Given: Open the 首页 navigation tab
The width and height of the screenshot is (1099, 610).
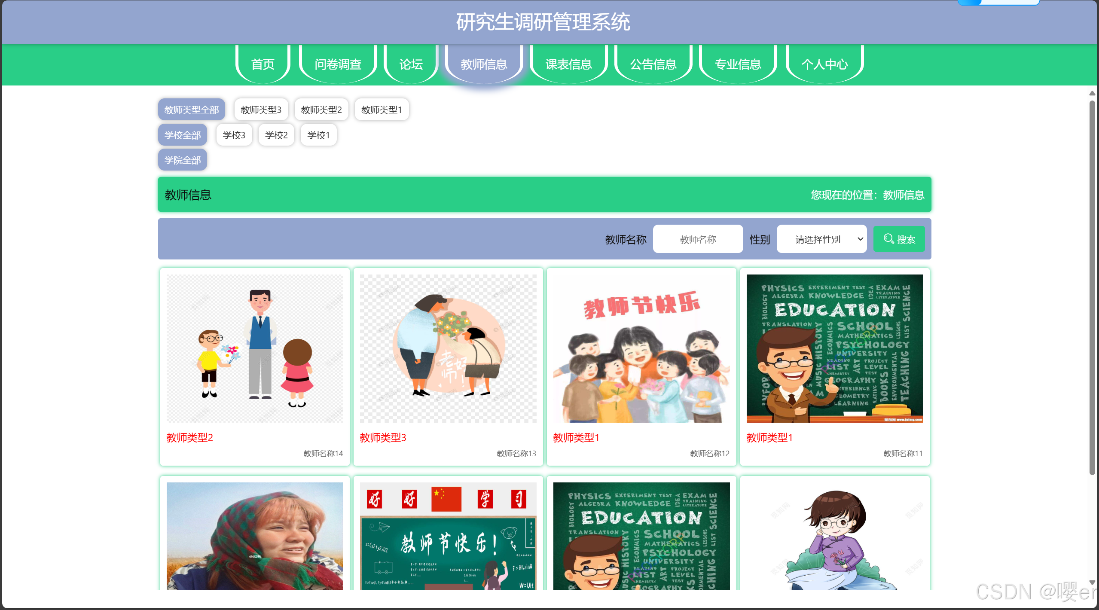Looking at the screenshot, I should click(263, 64).
